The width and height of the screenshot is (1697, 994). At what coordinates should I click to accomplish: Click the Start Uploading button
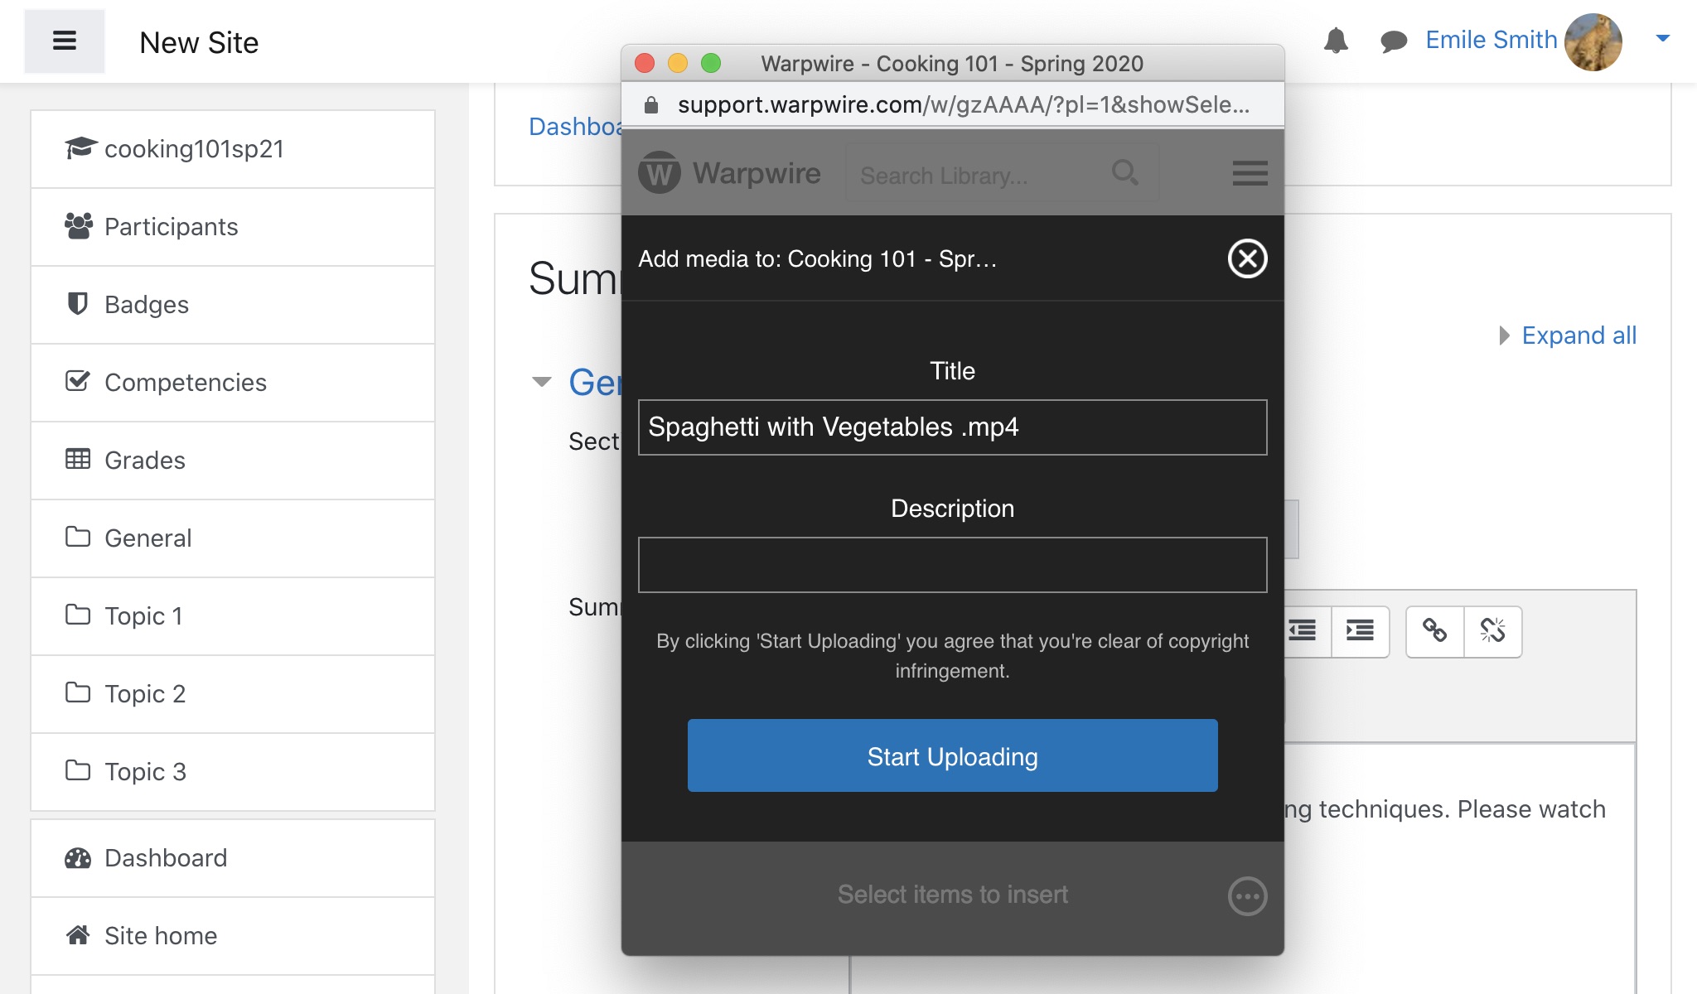pos(952,755)
